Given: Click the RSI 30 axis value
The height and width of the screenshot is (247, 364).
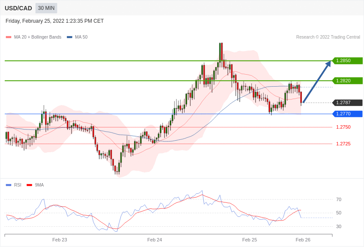Looking at the screenshot, I should tap(339, 226).
